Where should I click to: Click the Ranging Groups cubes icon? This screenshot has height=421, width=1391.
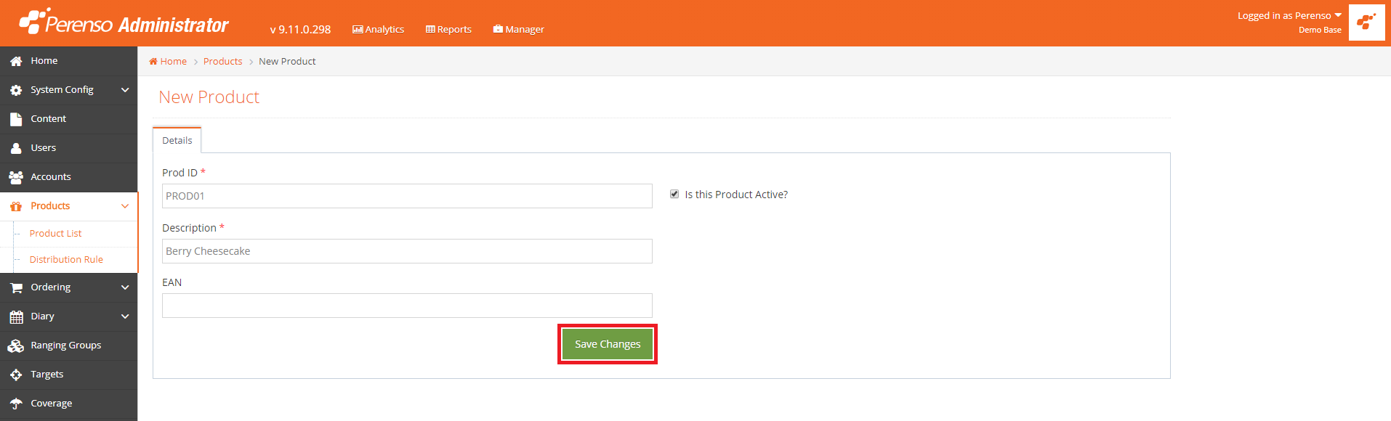[16, 346]
